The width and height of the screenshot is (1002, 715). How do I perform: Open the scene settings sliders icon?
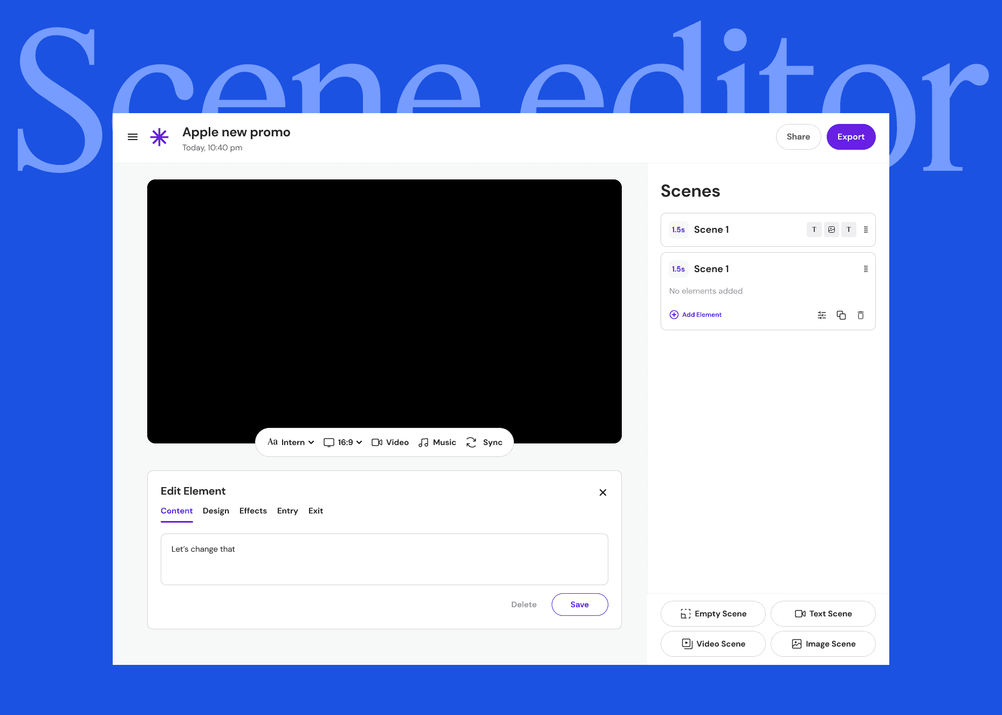tap(822, 315)
